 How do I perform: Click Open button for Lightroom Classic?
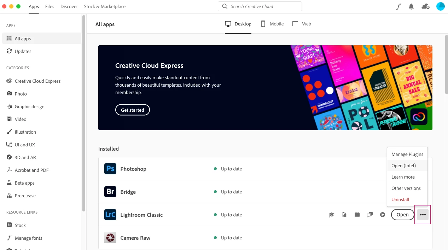(402, 215)
